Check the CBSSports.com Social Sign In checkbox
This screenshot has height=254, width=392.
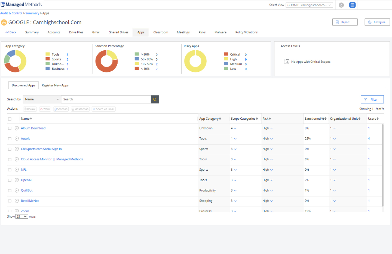click(x=10, y=149)
